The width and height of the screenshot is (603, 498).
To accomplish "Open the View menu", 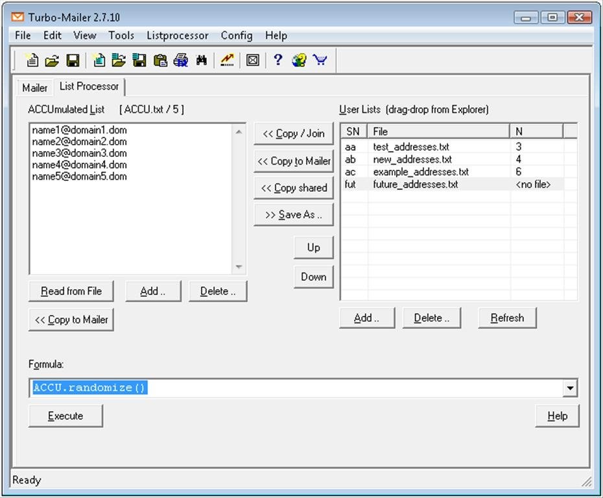I will pyautogui.click(x=84, y=36).
